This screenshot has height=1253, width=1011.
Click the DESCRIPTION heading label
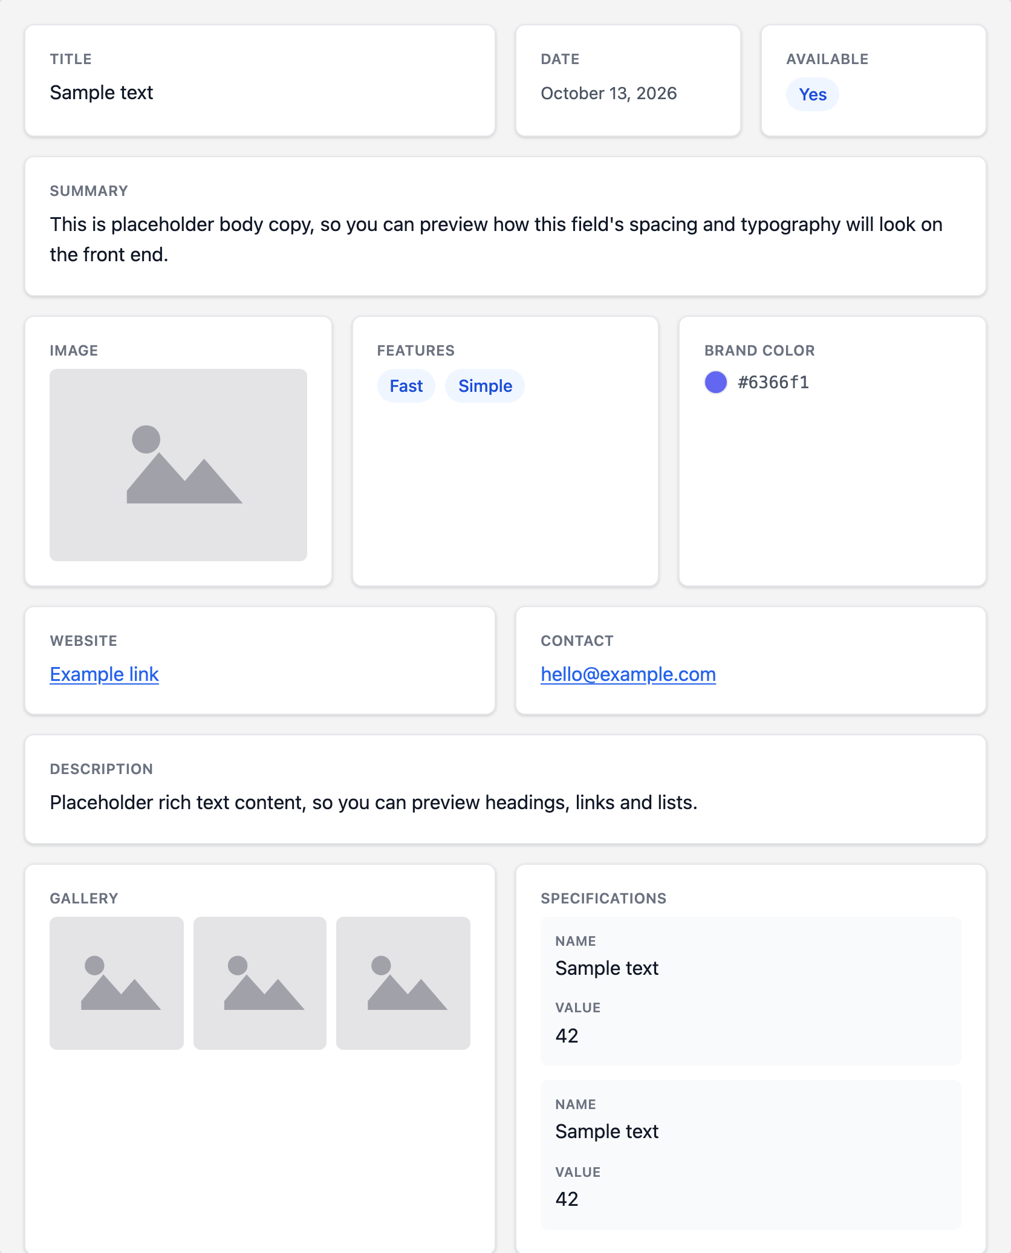pos(102,769)
